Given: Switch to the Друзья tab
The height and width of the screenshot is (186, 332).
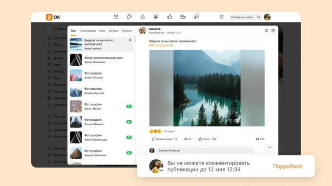Looking at the screenshot, I should [x=113, y=31].
